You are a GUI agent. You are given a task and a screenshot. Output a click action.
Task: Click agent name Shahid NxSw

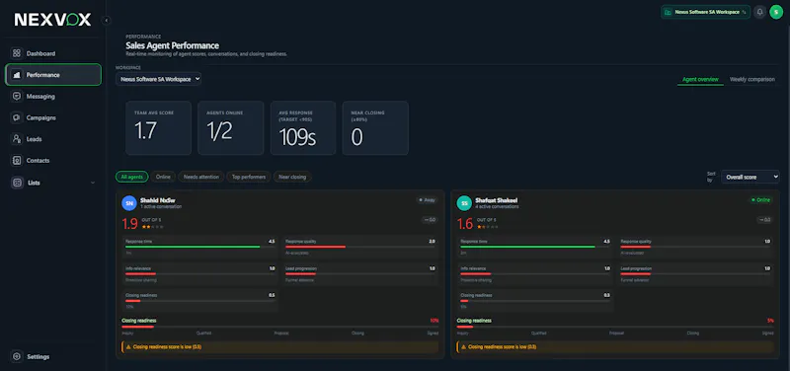158,200
